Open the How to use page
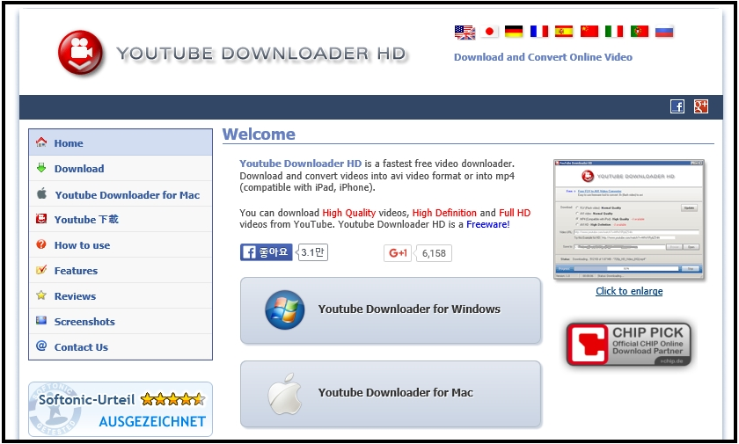739x444 pixels. (x=121, y=244)
